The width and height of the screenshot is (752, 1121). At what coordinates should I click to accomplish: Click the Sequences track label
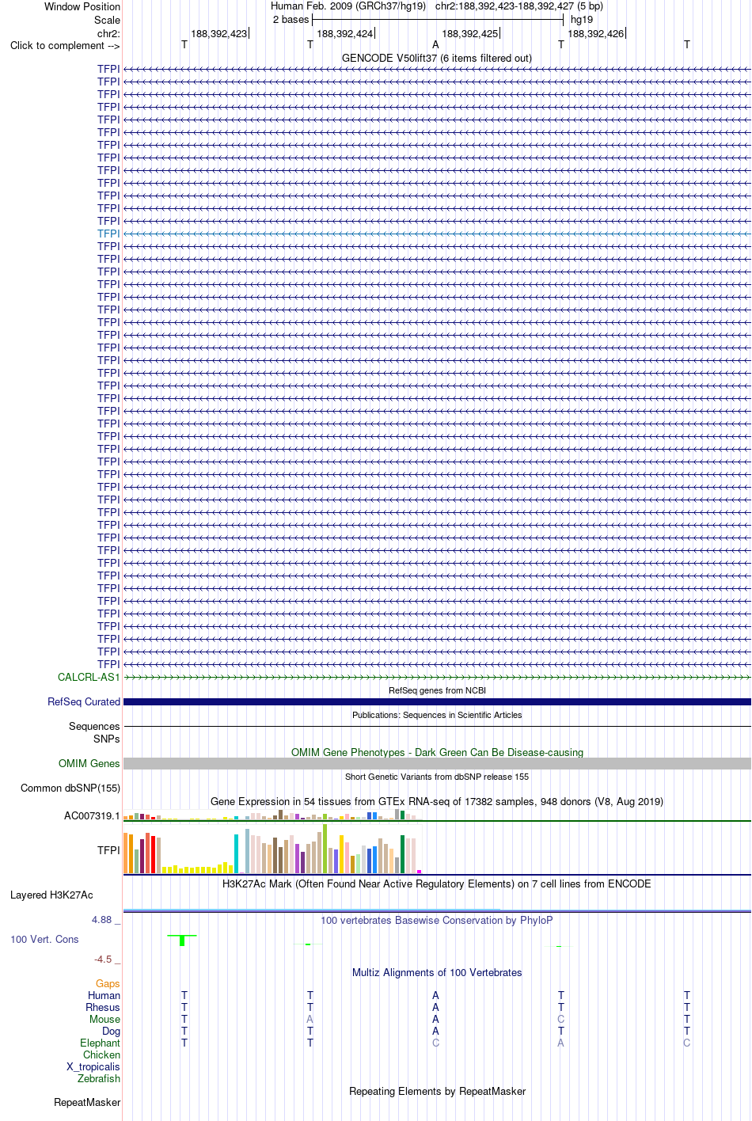tap(94, 726)
